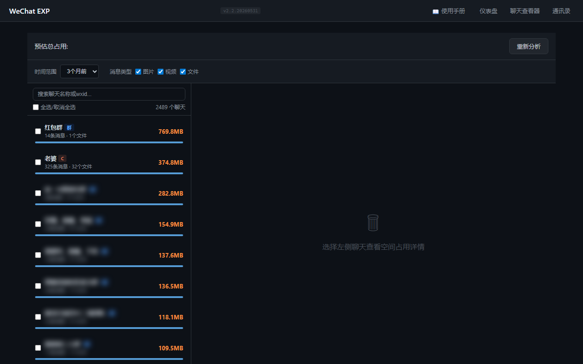Open the 时间范围 dropdown showing 3个月前
Image resolution: width=583 pixels, height=364 pixels.
click(x=79, y=71)
